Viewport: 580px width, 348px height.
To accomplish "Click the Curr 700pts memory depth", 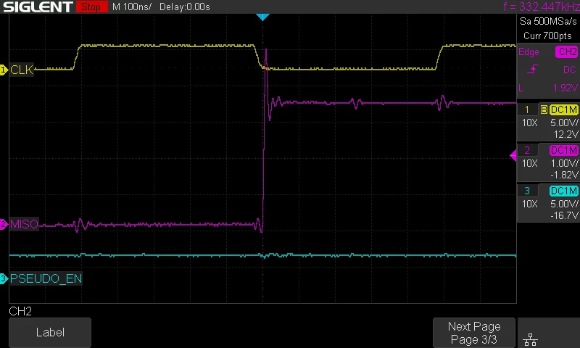I will pos(547,36).
